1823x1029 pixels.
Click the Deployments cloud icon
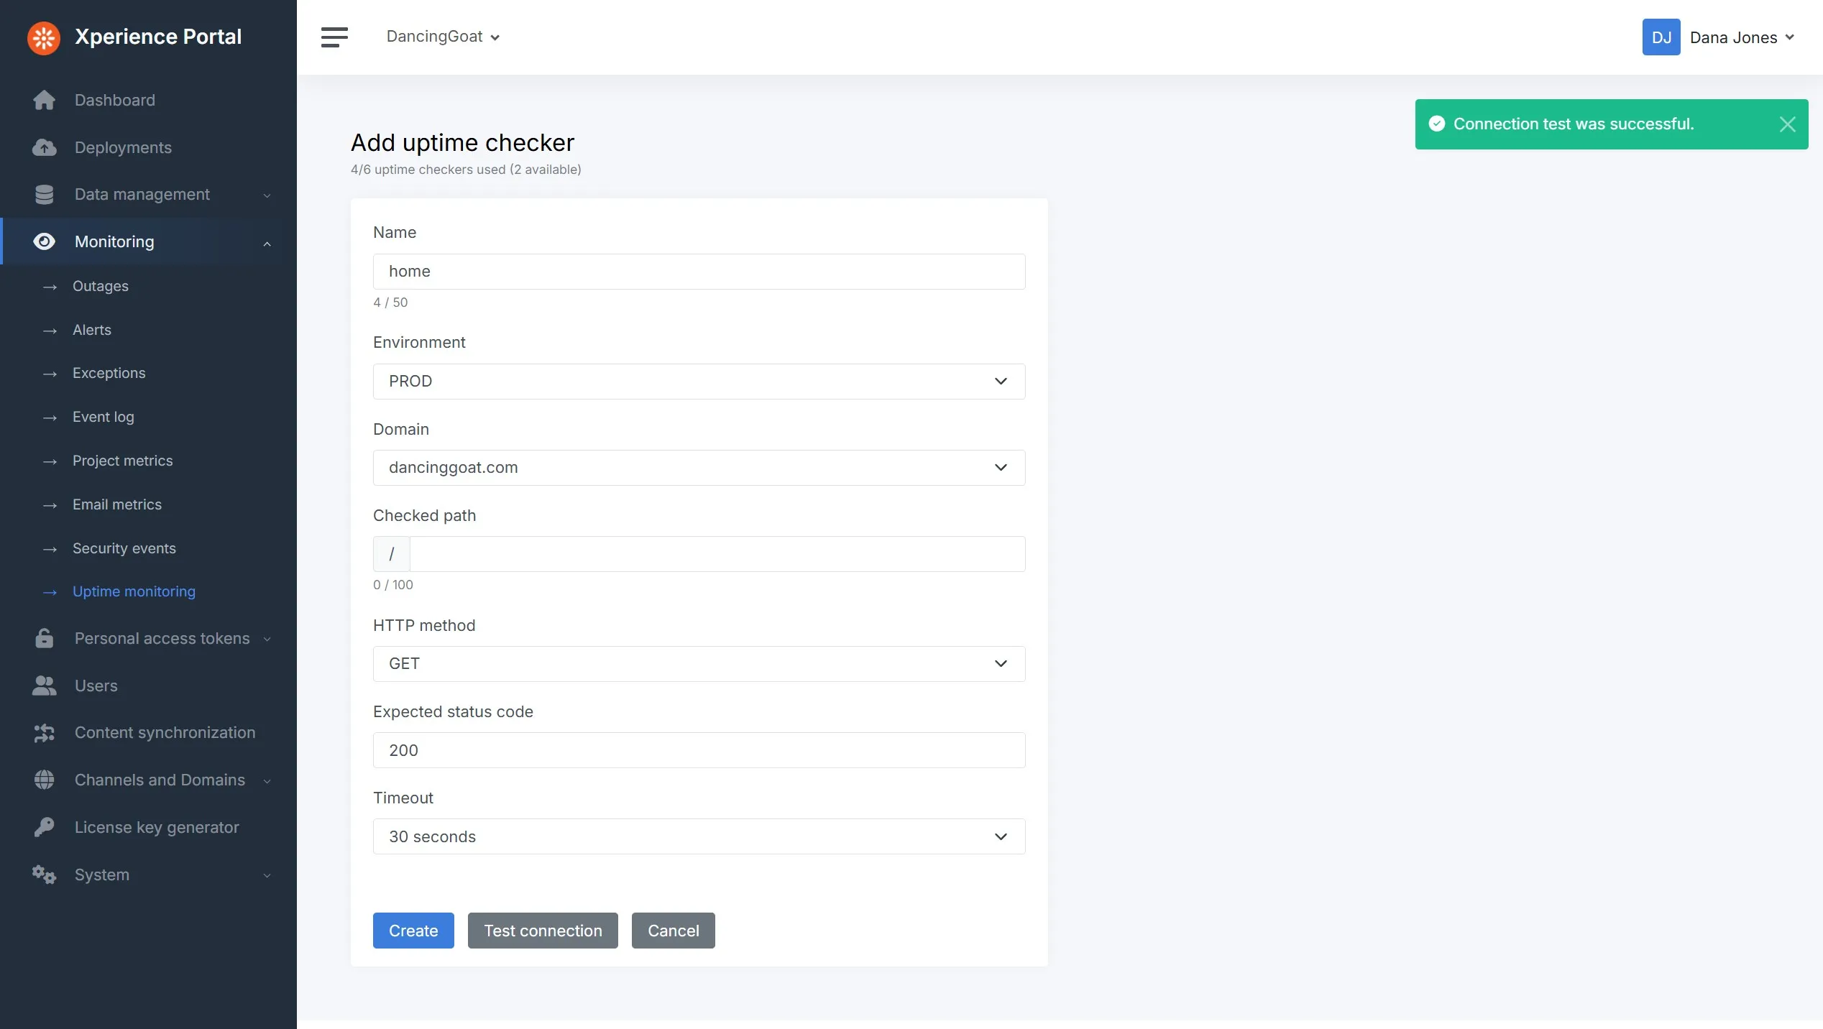point(44,147)
